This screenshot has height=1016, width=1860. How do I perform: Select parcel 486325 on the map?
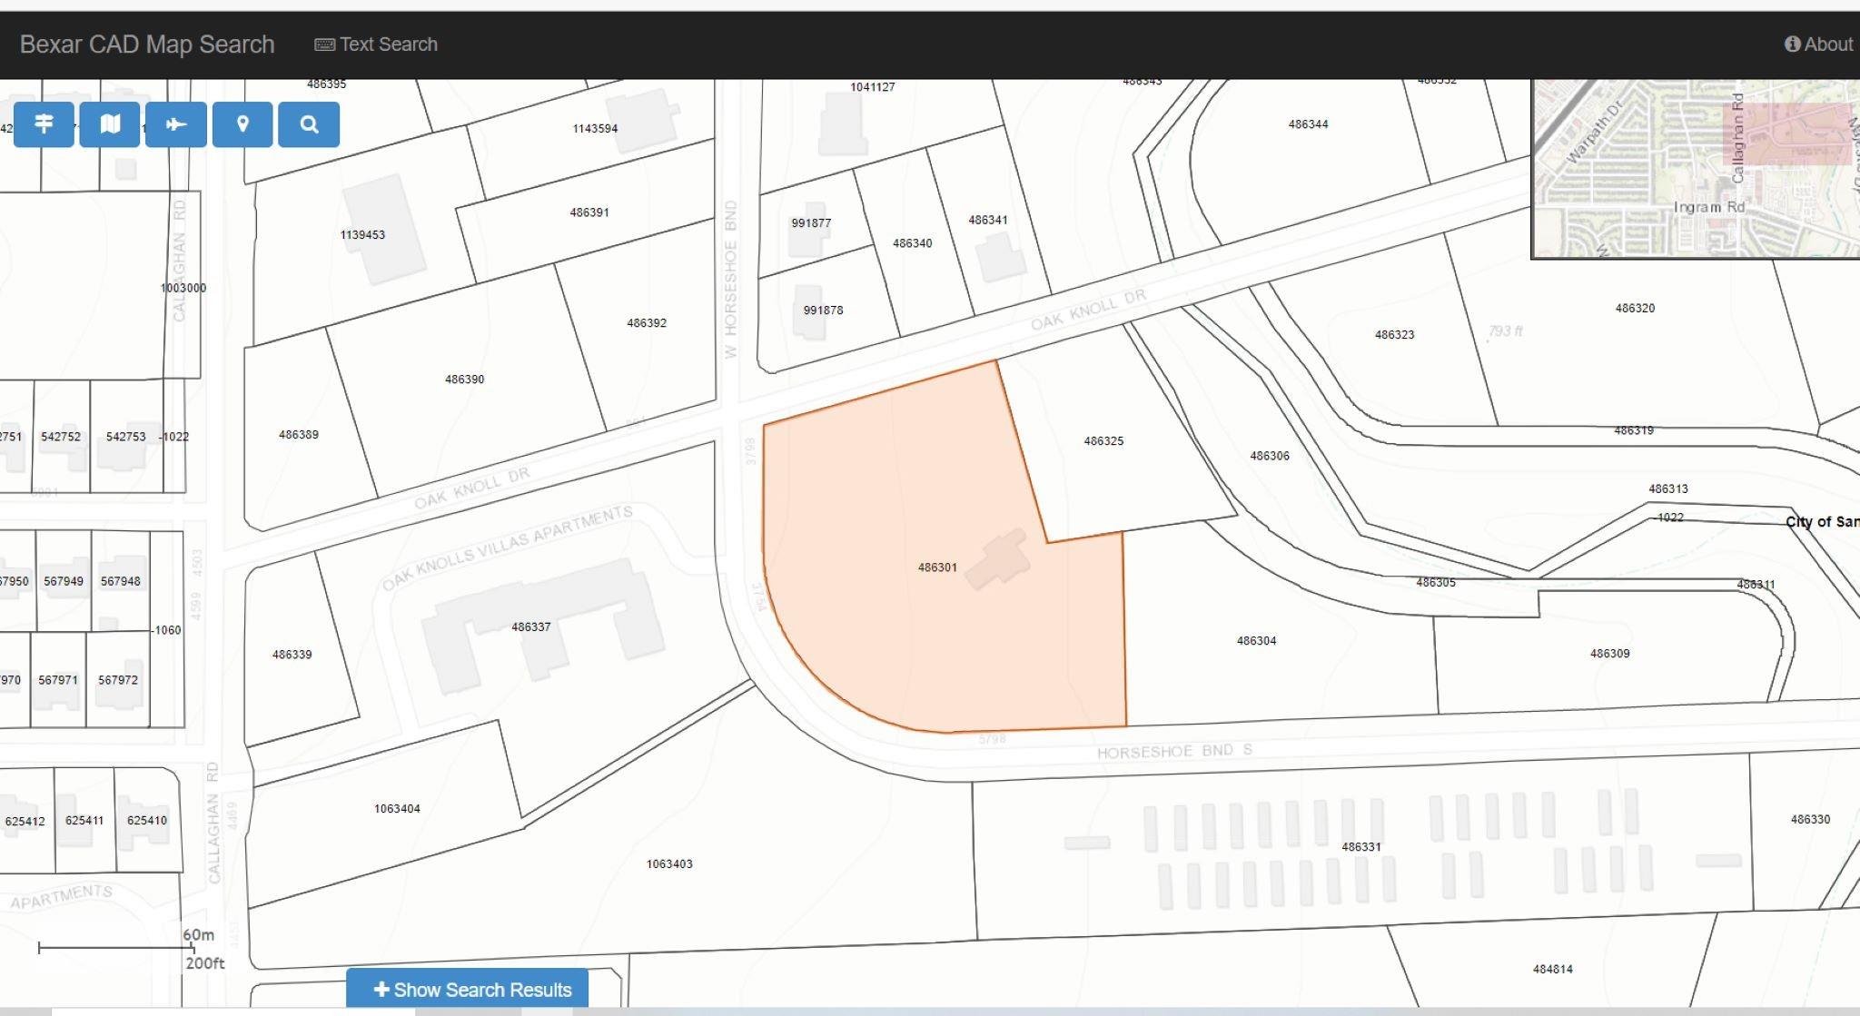pyautogui.click(x=1103, y=441)
